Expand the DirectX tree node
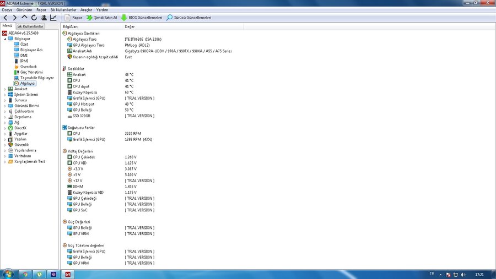 pyautogui.click(x=5, y=128)
